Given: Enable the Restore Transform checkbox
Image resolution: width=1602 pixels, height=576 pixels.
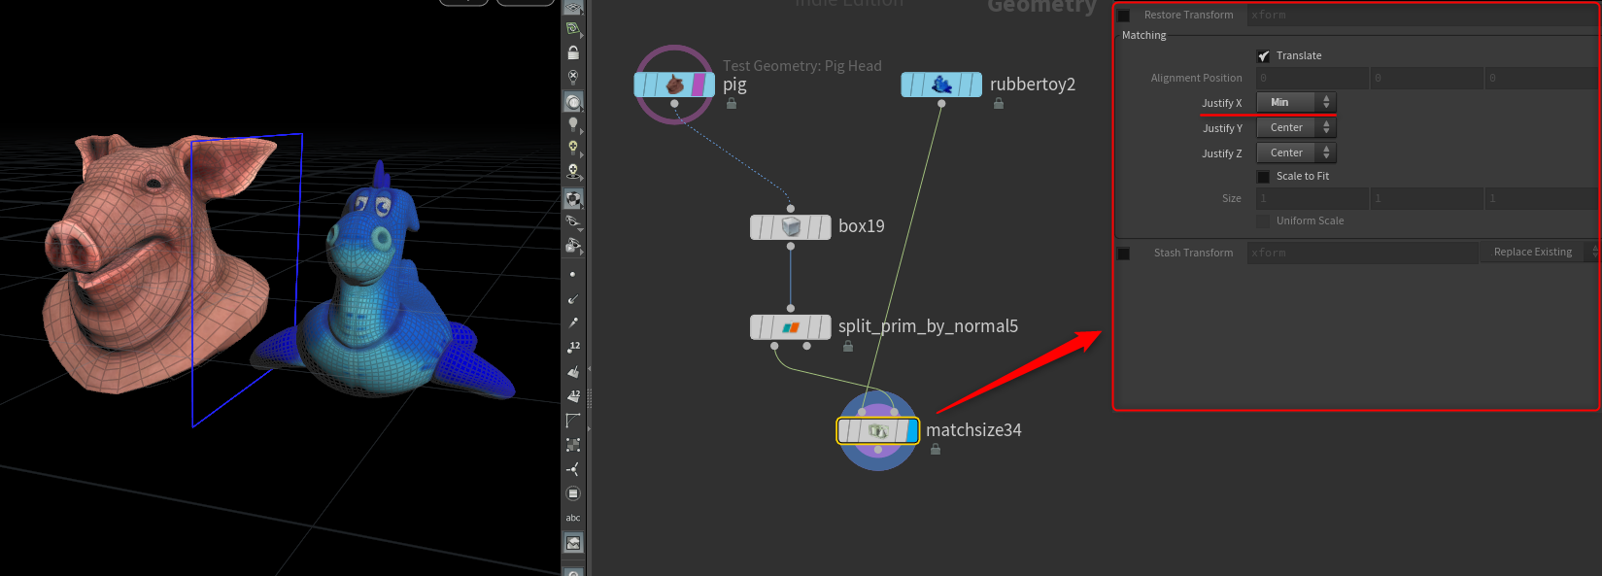Looking at the screenshot, I should click(1124, 16).
